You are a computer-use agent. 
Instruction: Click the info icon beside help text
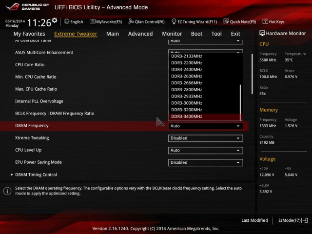point(7,191)
